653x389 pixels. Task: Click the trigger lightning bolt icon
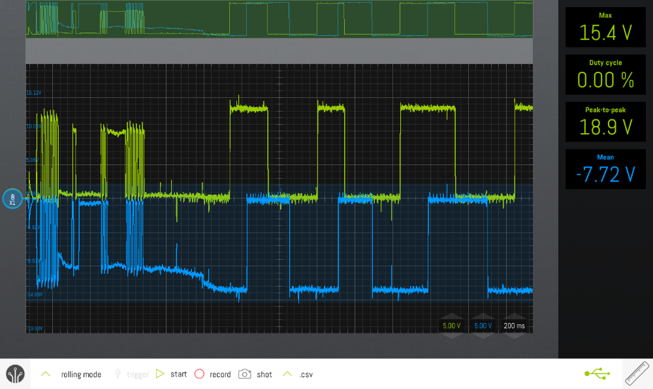tap(118, 373)
